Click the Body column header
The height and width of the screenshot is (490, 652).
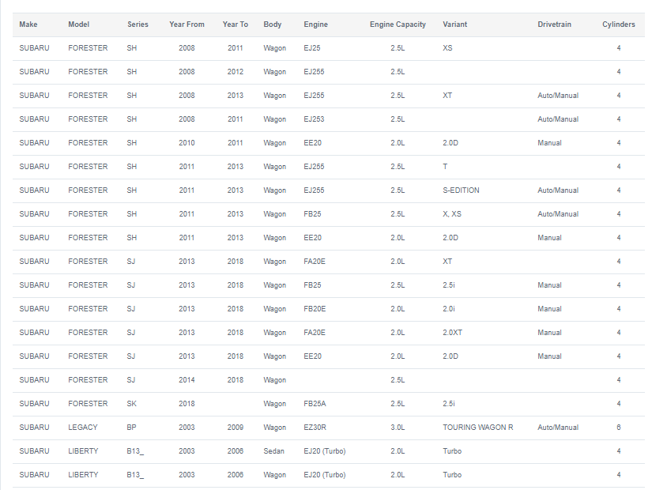(273, 24)
